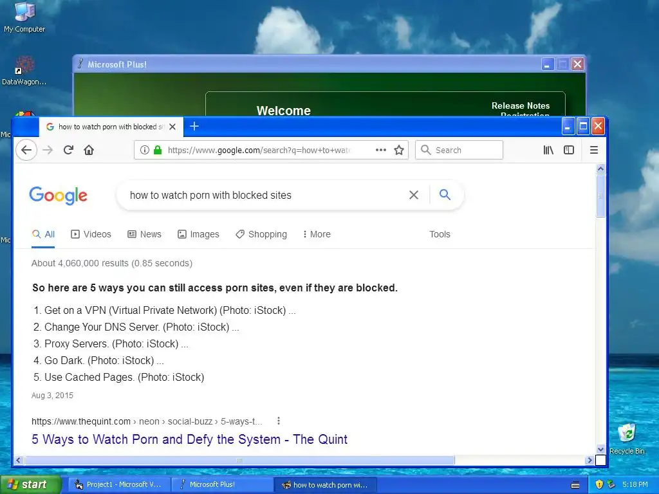Open the Library bookshelf icon
Image resolution: width=659 pixels, height=494 pixels.
click(548, 150)
